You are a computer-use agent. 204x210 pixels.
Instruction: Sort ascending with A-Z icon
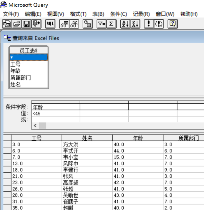pos(125,24)
